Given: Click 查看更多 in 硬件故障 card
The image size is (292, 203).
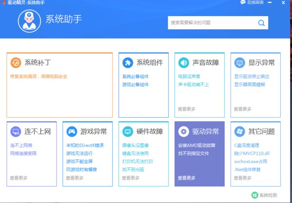Looking at the screenshot, I should (x=130, y=178).
